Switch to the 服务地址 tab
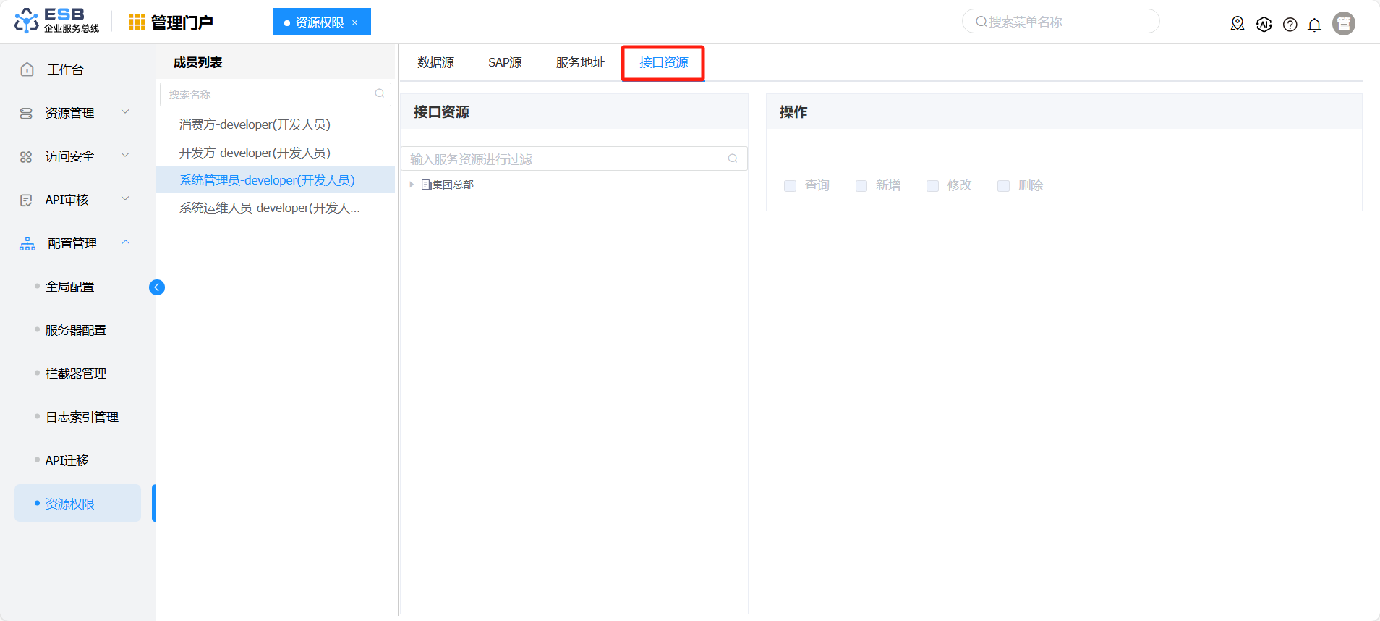This screenshot has width=1380, height=621. click(x=580, y=63)
